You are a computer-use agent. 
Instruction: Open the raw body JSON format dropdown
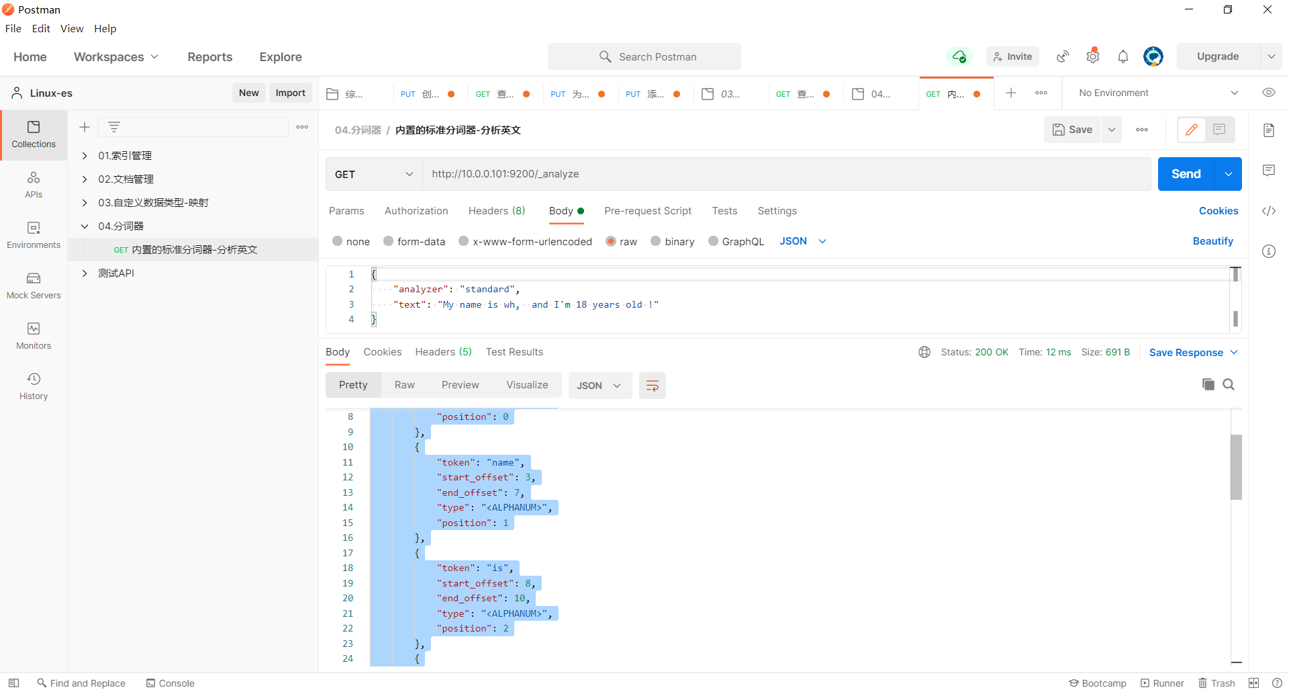[x=803, y=241]
